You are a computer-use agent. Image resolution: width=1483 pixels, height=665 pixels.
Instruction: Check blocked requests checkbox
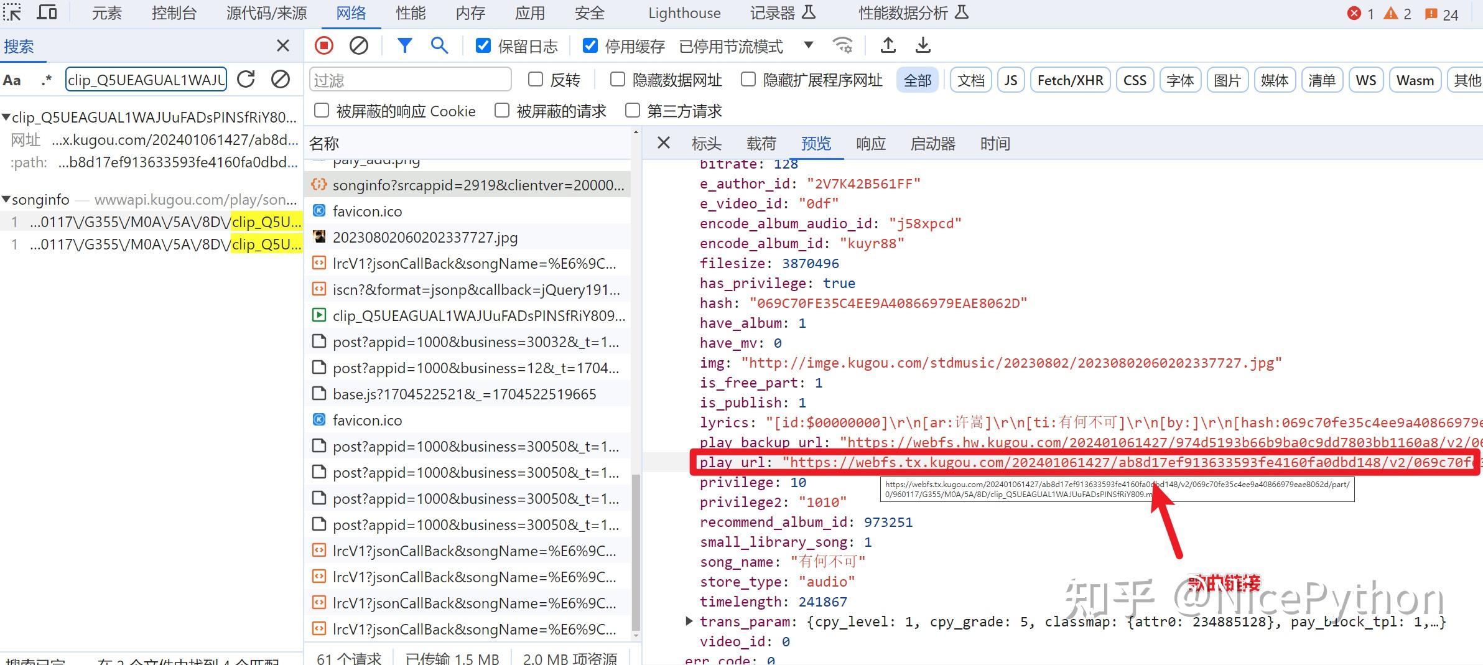pos(502,110)
